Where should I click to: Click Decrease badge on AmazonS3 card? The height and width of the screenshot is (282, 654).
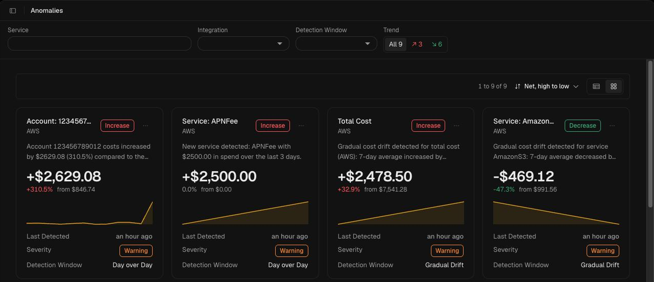pyautogui.click(x=583, y=126)
